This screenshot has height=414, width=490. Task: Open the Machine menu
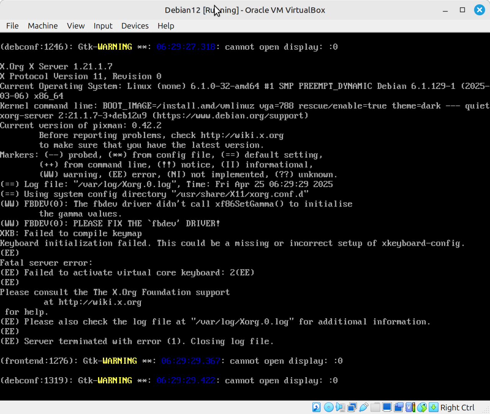point(42,26)
